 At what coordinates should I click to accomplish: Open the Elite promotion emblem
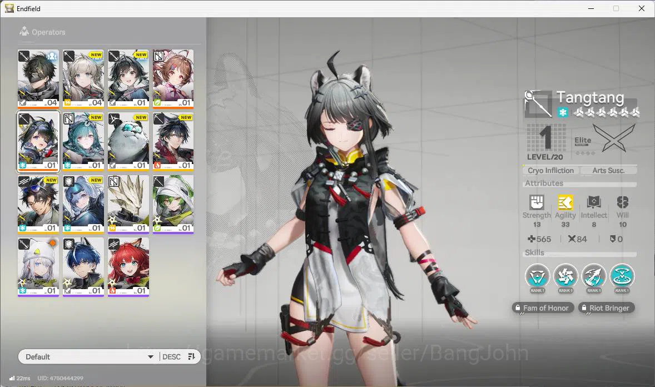point(614,138)
